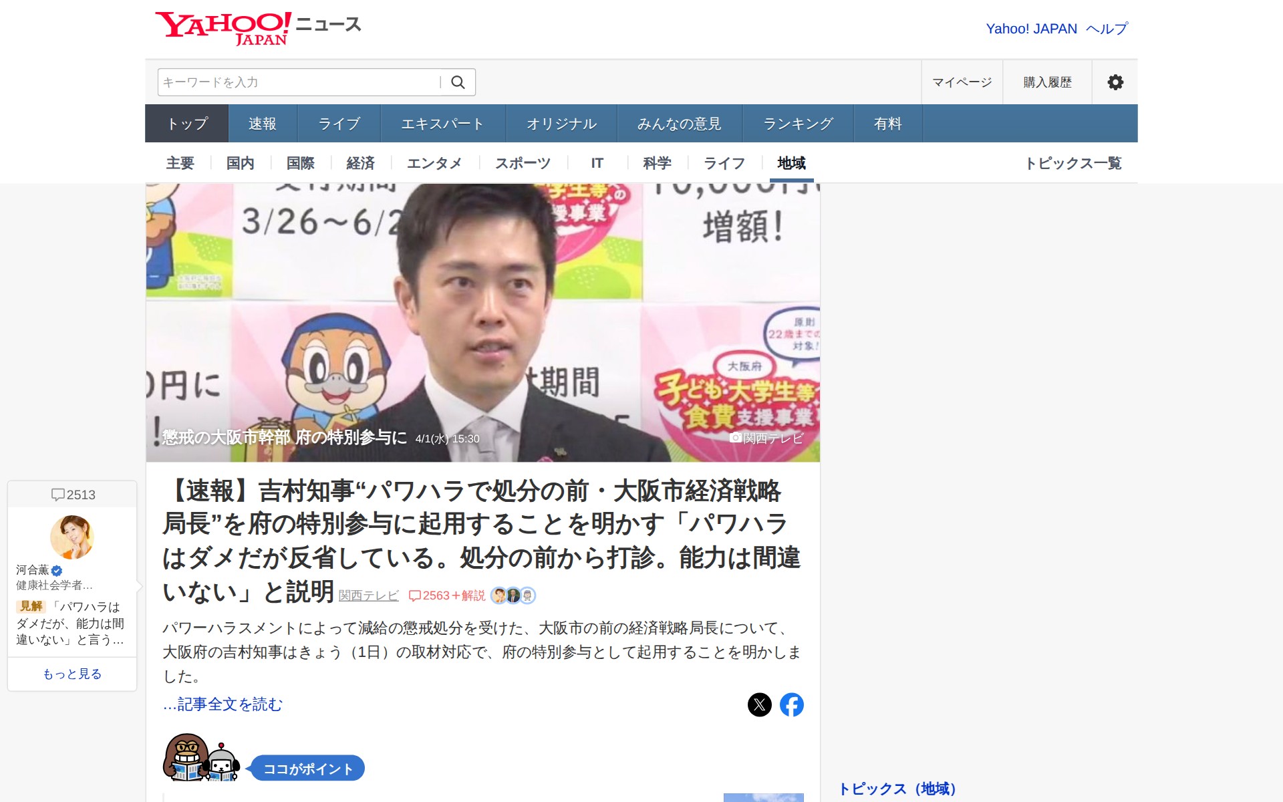
Task: Click the 関西テレビ source link
Action: pyautogui.click(x=368, y=595)
